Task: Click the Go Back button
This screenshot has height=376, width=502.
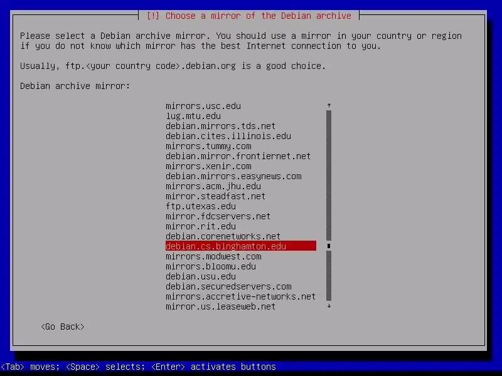Action: (63, 326)
